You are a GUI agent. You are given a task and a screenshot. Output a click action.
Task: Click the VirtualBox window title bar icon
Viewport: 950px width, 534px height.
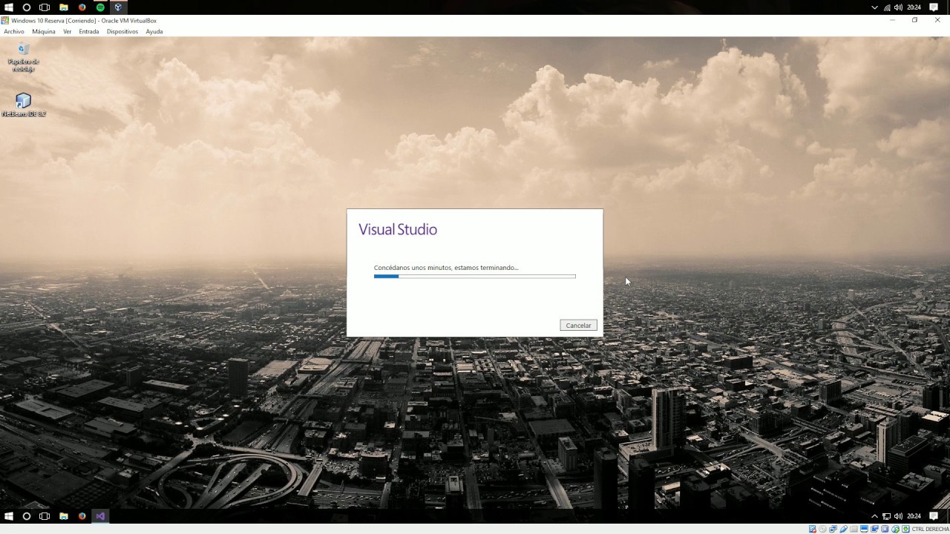pyautogui.click(x=5, y=21)
